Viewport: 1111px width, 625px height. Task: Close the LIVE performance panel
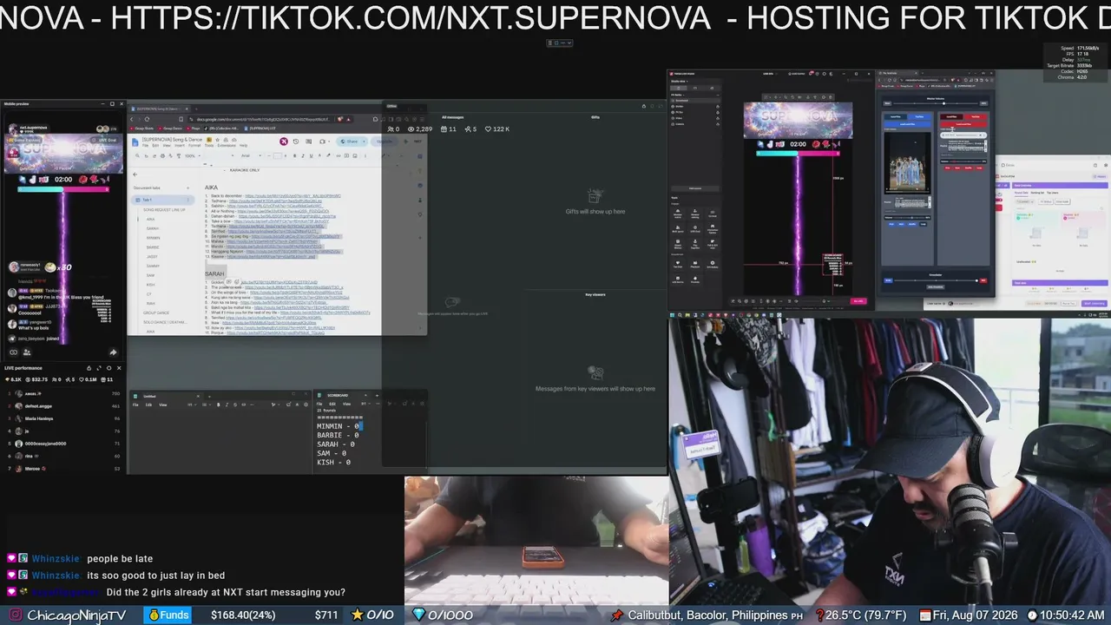119,368
